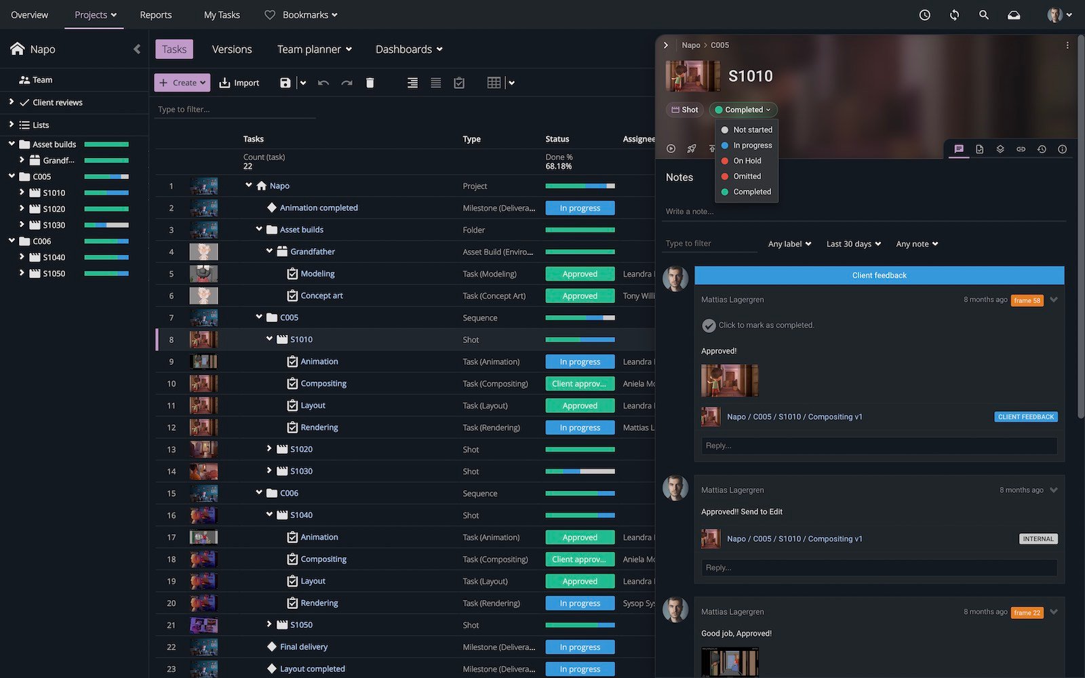The image size is (1085, 678).
Task: Click the rocket launch icon
Action: click(x=692, y=148)
